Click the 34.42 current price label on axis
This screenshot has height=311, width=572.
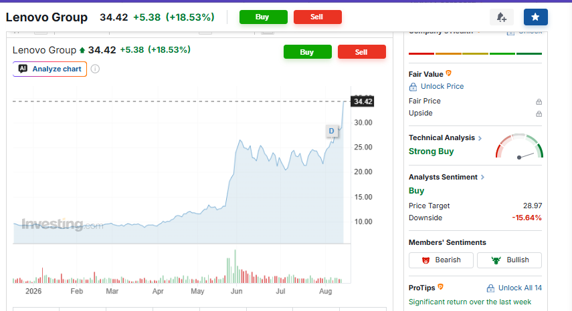click(362, 101)
